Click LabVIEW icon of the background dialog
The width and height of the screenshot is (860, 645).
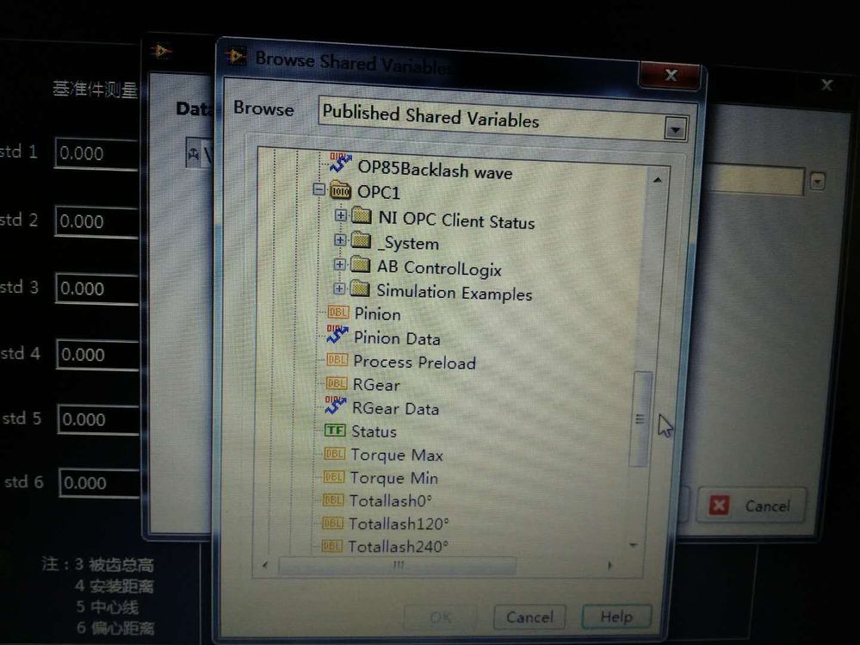click(161, 51)
